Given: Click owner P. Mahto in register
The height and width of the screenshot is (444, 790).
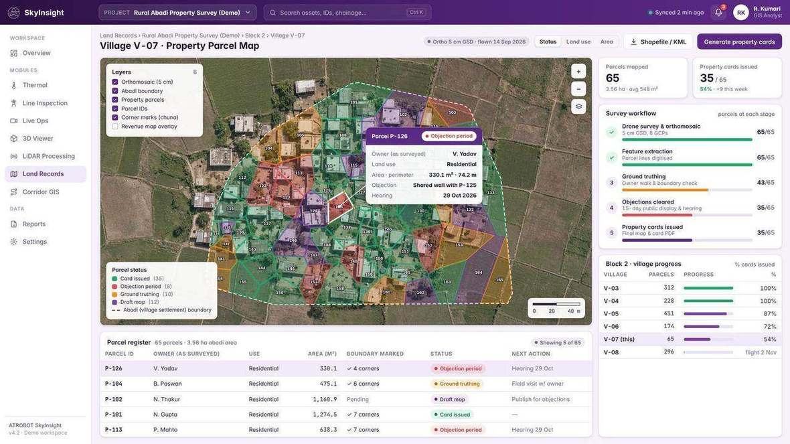Looking at the screenshot, I should point(166,430).
